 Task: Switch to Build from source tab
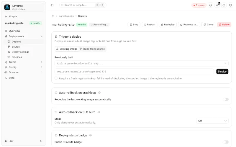pos(92,49)
